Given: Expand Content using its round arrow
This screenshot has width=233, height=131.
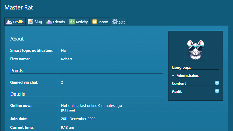Looking at the screenshot, I should [217, 83].
